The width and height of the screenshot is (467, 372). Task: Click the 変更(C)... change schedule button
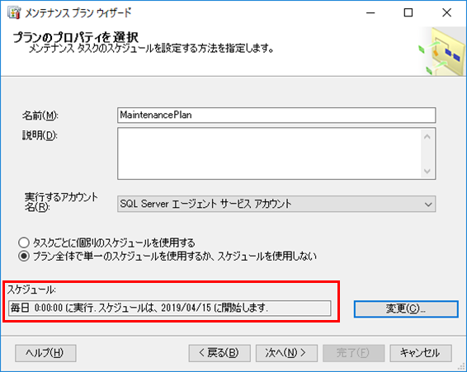click(x=406, y=308)
